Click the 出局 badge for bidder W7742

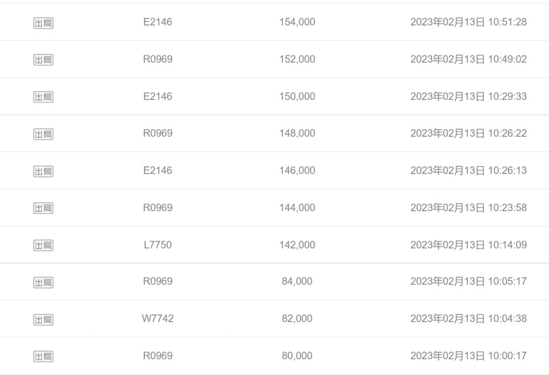click(43, 320)
